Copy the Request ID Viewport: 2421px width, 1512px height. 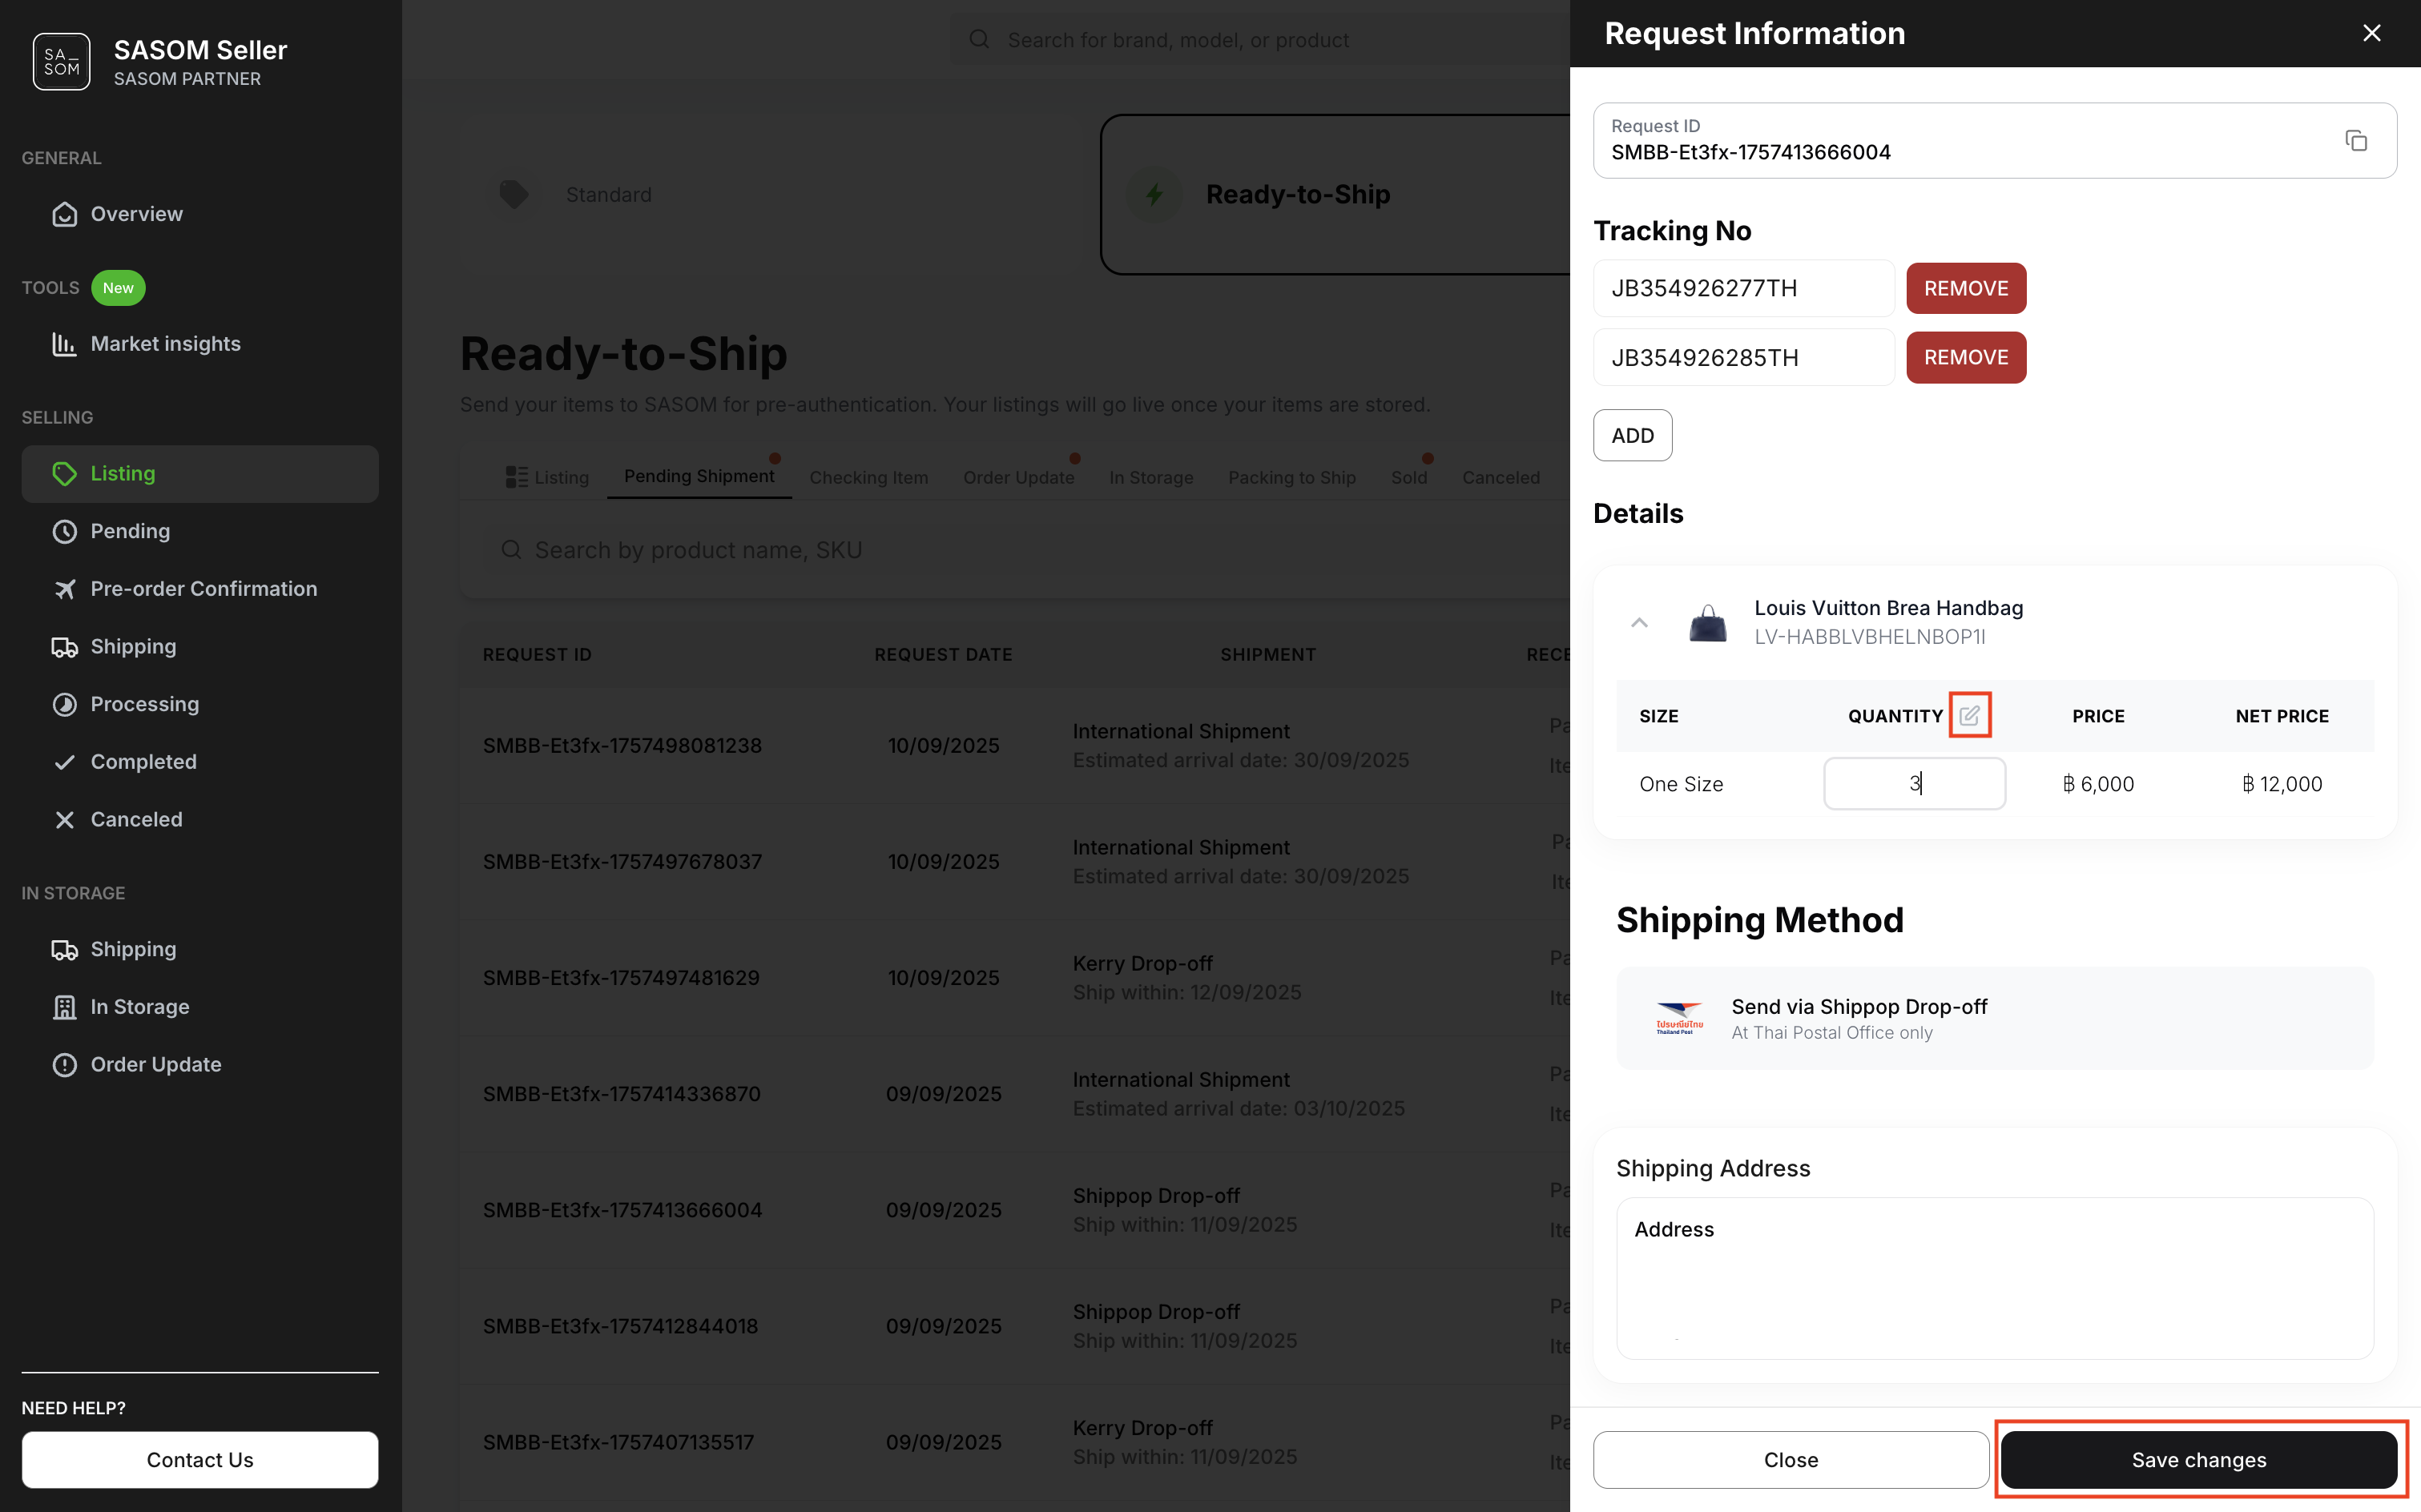point(2356,141)
